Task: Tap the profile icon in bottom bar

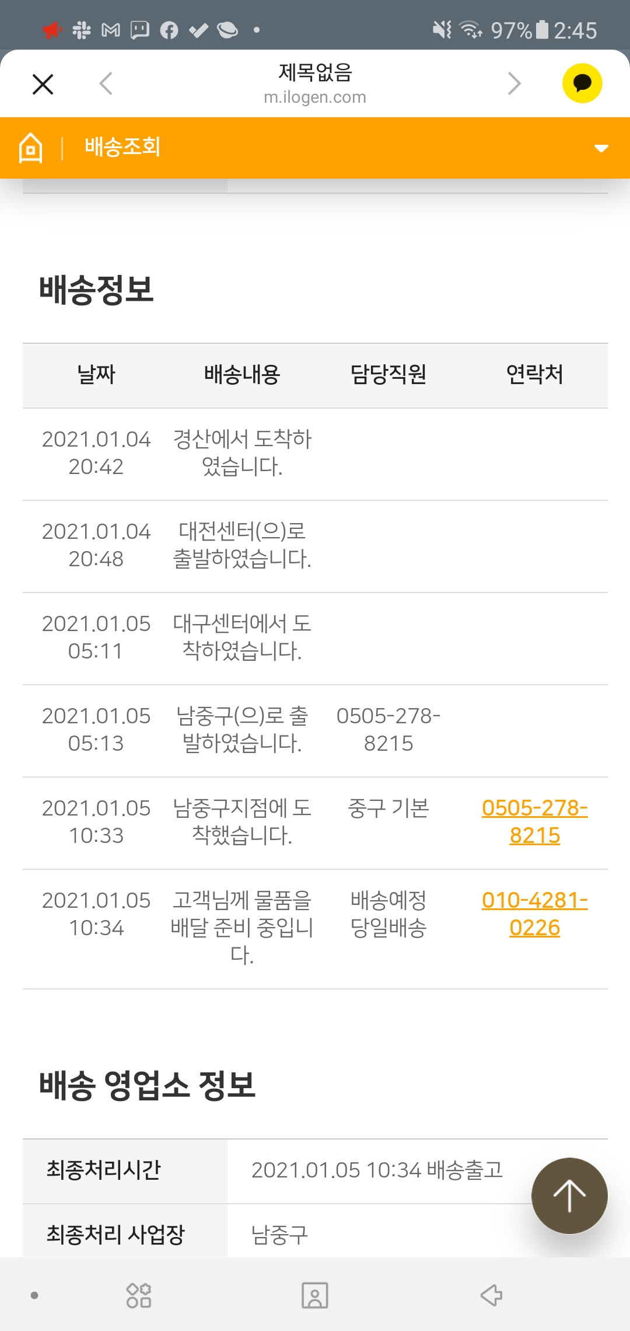Action: pyautogui.click(x=315, y=1295)
